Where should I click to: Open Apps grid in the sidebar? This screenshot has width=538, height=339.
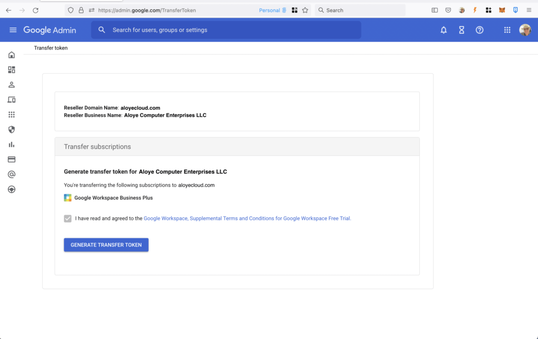(12, 114)
